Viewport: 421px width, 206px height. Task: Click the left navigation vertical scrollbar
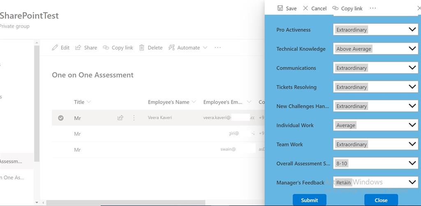pyautogui.click(x=37, y=103)
